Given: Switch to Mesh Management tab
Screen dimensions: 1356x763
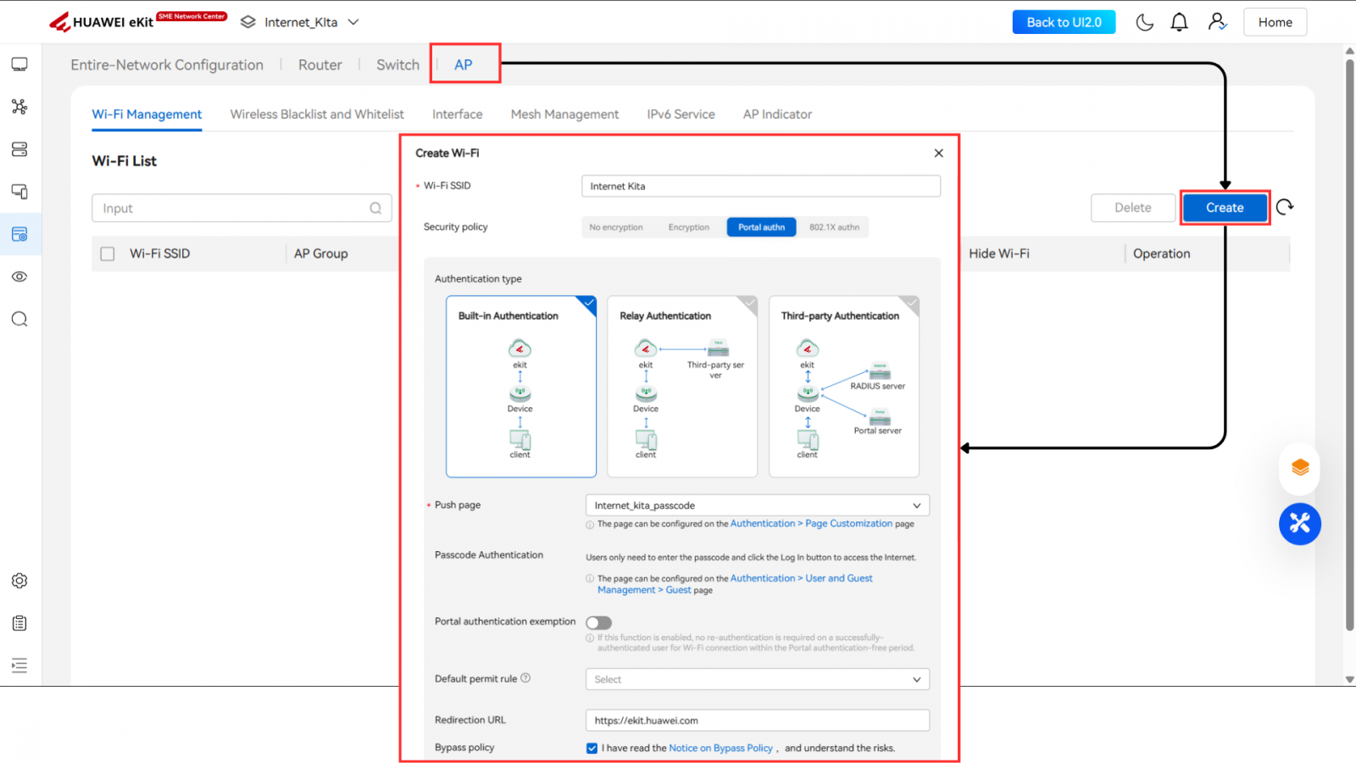Looking at the screenshot, I should pyautogui.click(x=564, y=114).
